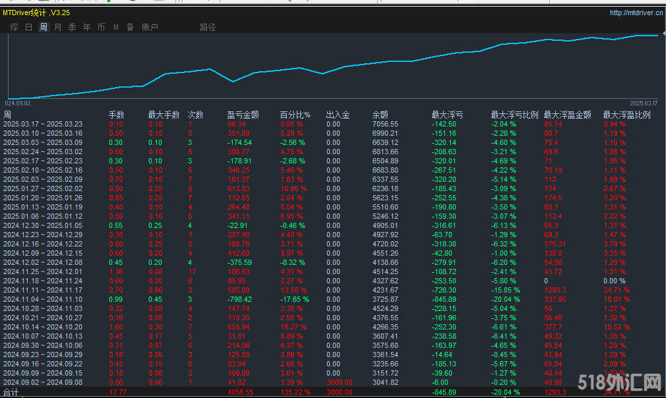Click the 2025.03.17 end date on chart

click(643, 103)
